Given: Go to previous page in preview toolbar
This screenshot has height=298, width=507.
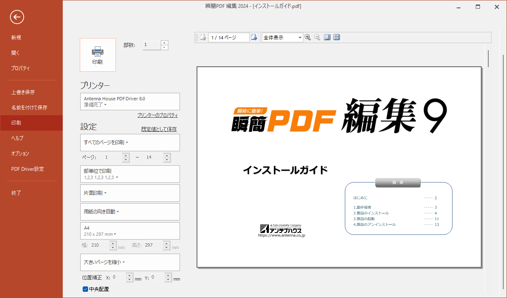Looking at the screenshot, I should pos(203,37).
